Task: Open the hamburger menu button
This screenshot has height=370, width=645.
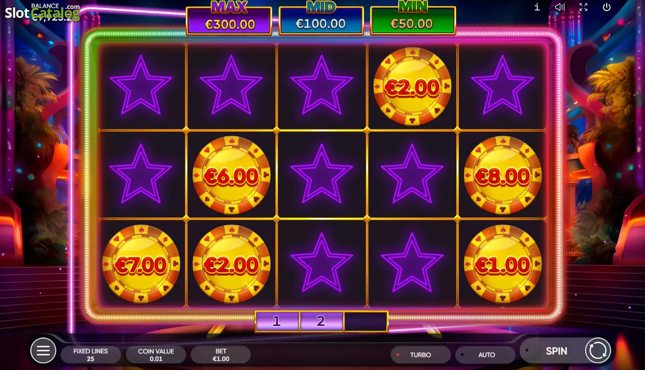Action: click(x=43, y=351)
